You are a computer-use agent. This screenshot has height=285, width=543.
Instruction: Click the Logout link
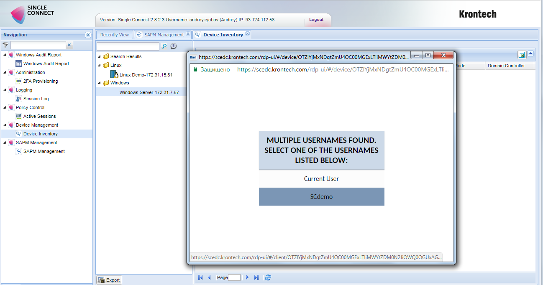pyautogui.click(x=316, y=20)
